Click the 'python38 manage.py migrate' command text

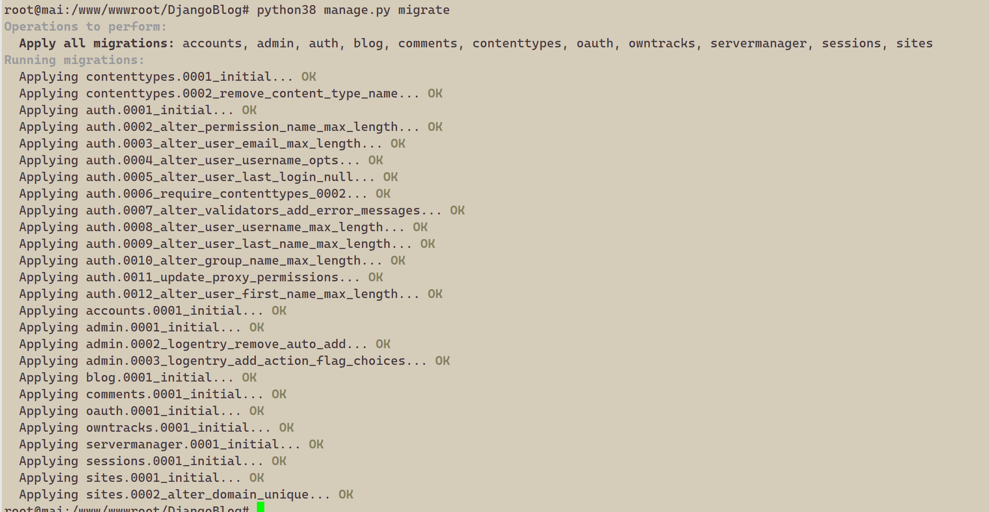tap(353, 10)
